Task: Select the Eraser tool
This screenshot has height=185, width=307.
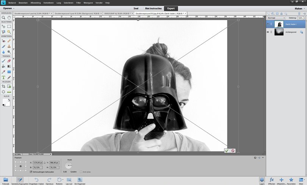Action: coord(9,61)
